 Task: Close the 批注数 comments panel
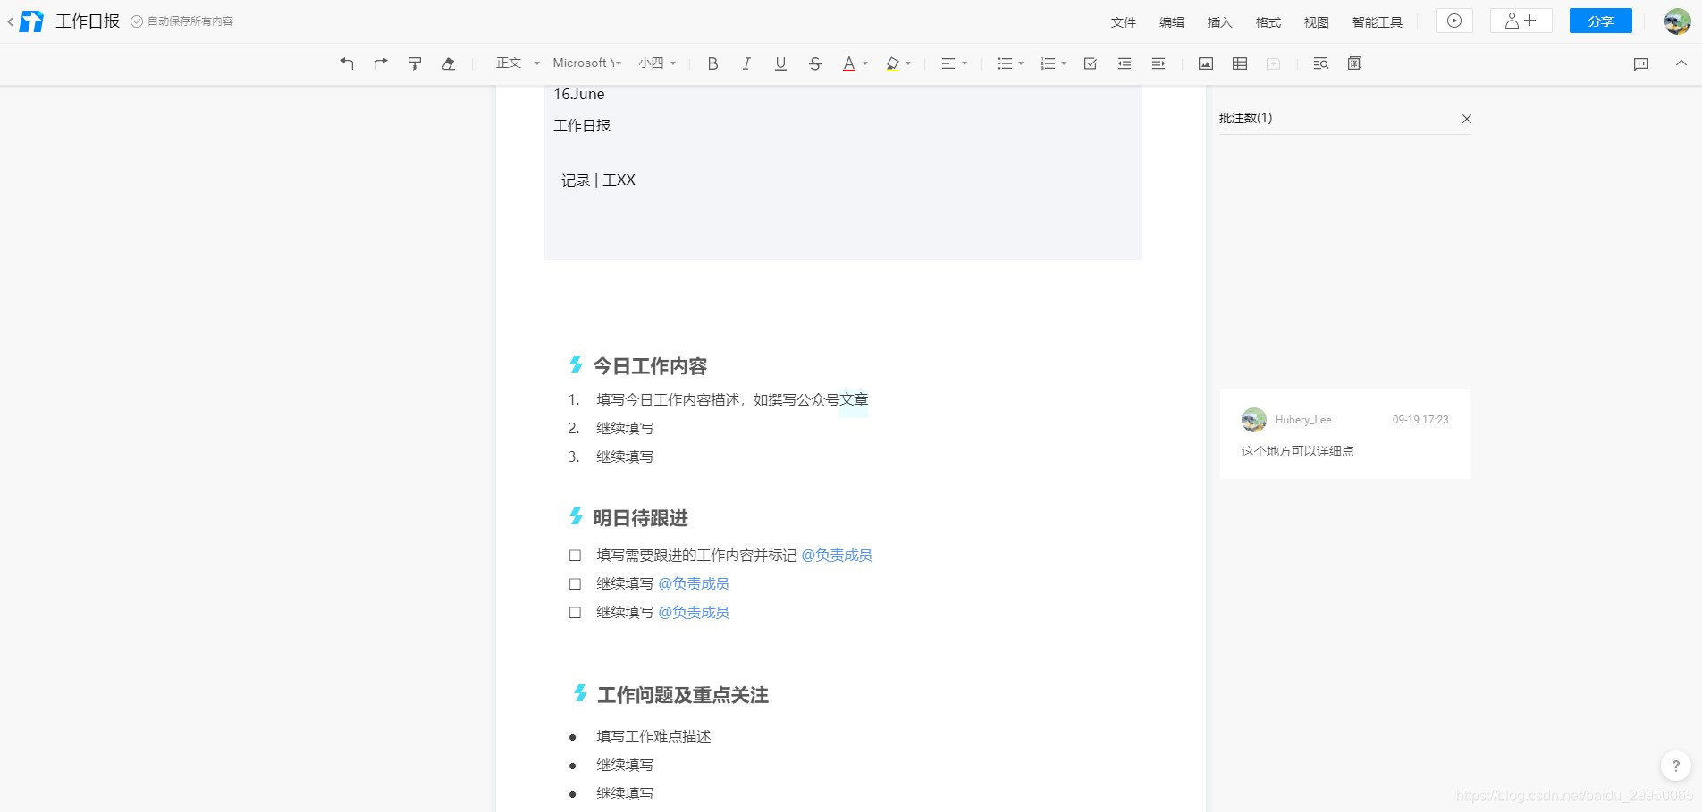(x=1466, y=119)
